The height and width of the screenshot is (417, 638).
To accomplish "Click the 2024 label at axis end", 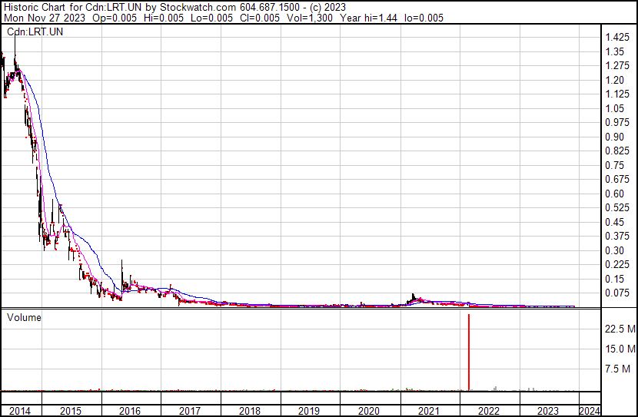I will [x=590, y=411].
